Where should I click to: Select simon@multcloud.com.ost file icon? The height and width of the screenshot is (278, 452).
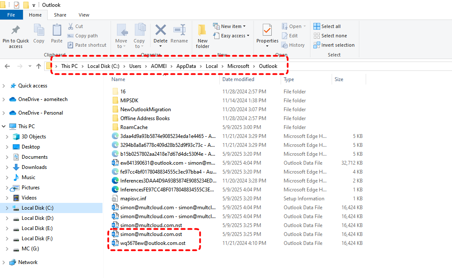coord(115,234)
